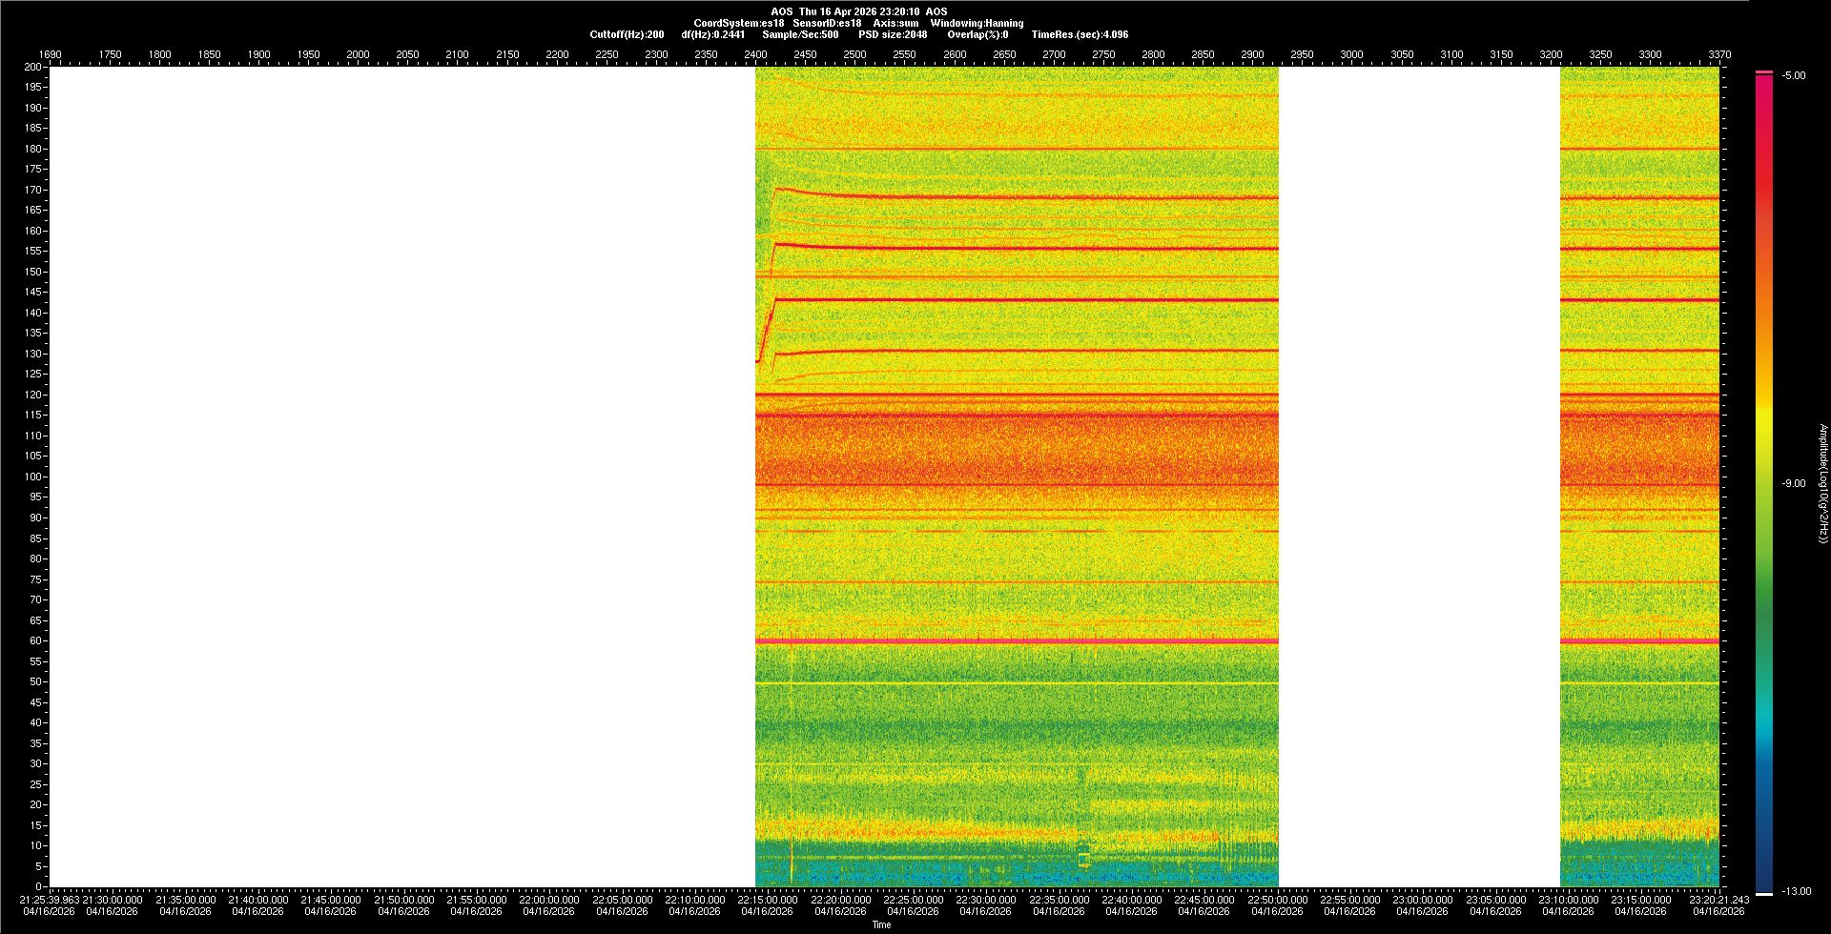Click the 200 Hz label on the frequency axis
The image size is (1831, 934).
(32, 67)
